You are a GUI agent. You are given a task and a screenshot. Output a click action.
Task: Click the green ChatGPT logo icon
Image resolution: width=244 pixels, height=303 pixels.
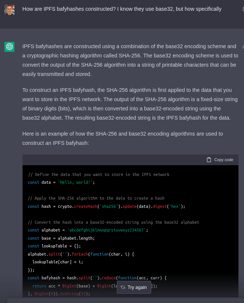click(10, 47)
